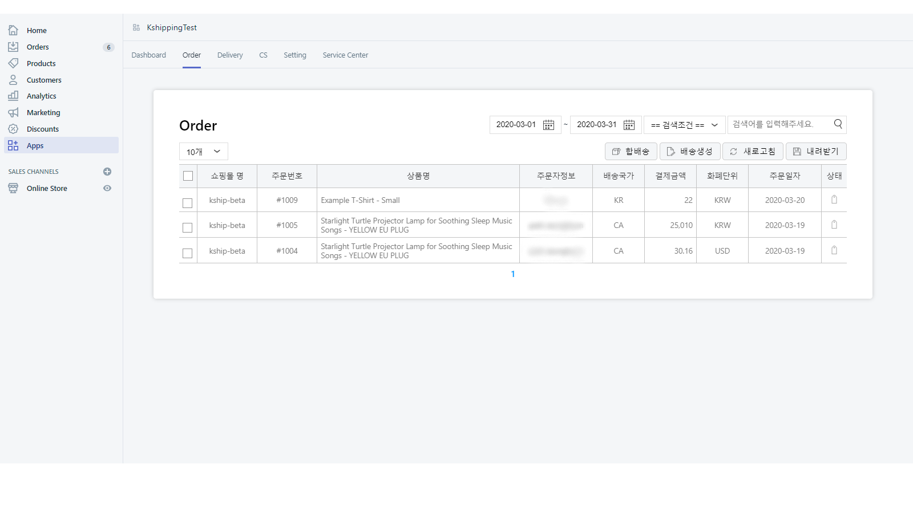913x513 pixels.
Task: Add a sales channel with plus icon
Action: point(107,172)
